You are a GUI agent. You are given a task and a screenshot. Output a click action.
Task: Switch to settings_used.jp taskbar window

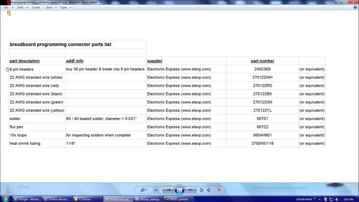click(x=148, y=199)
